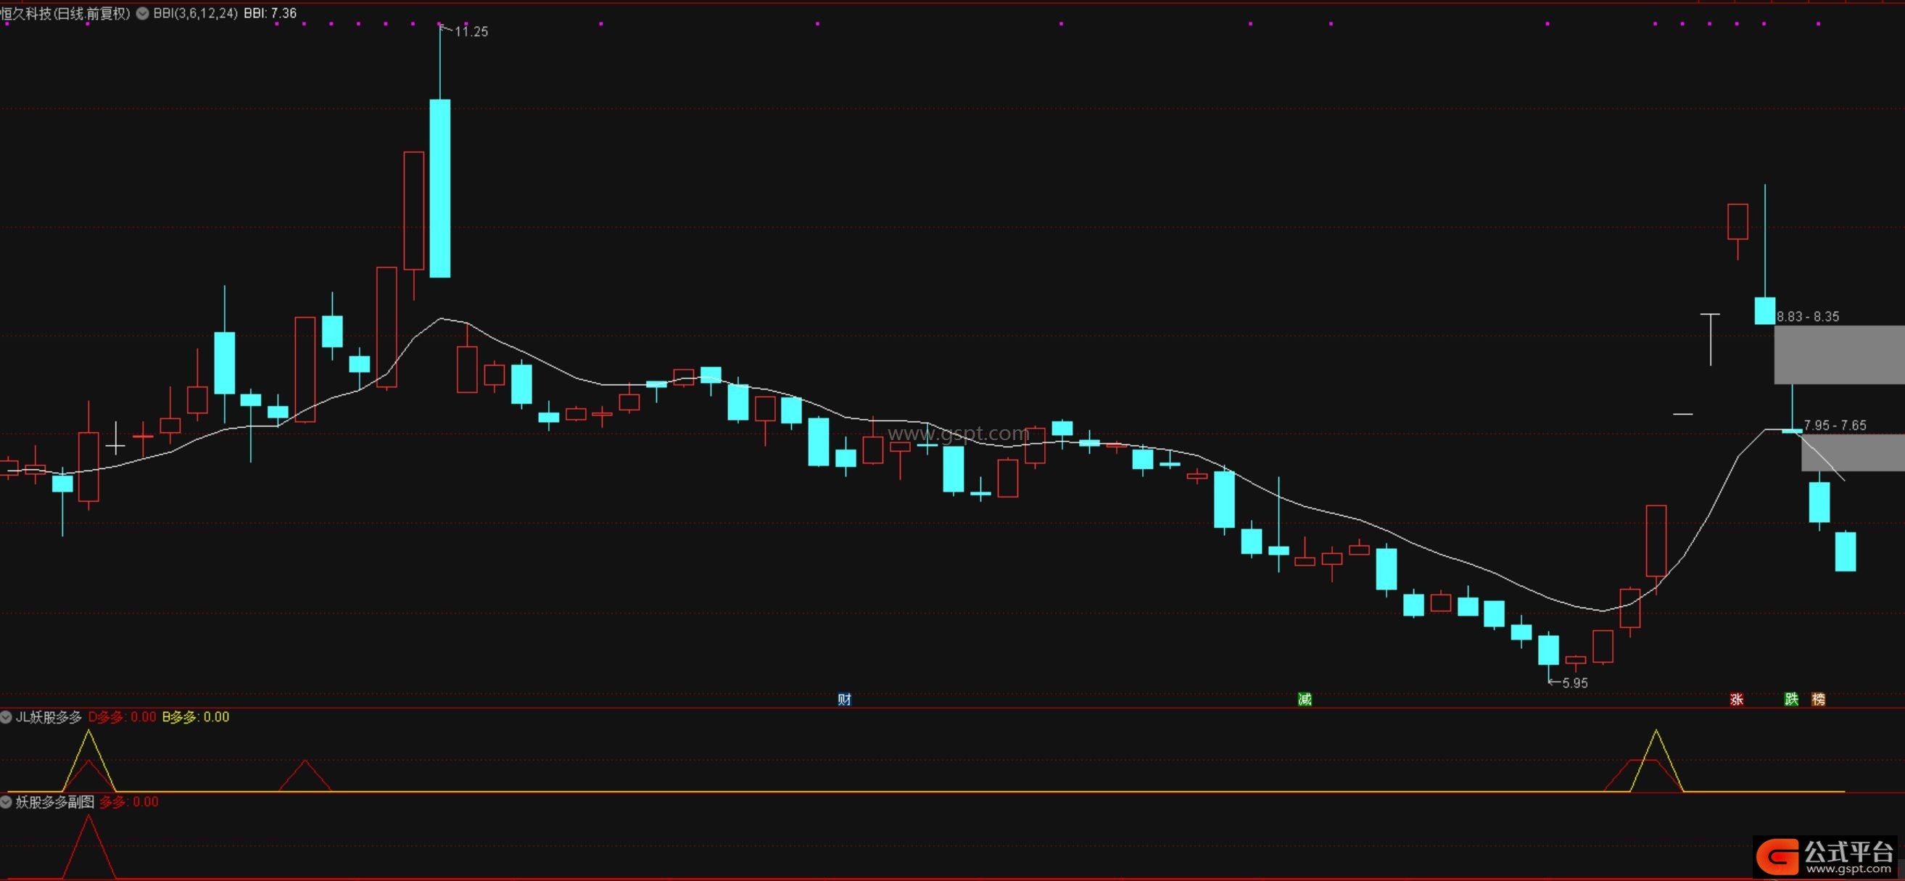Click the tall cyan candle below 11.25
The height and width of the screenshot is (881, 1905).
point(440,189)
